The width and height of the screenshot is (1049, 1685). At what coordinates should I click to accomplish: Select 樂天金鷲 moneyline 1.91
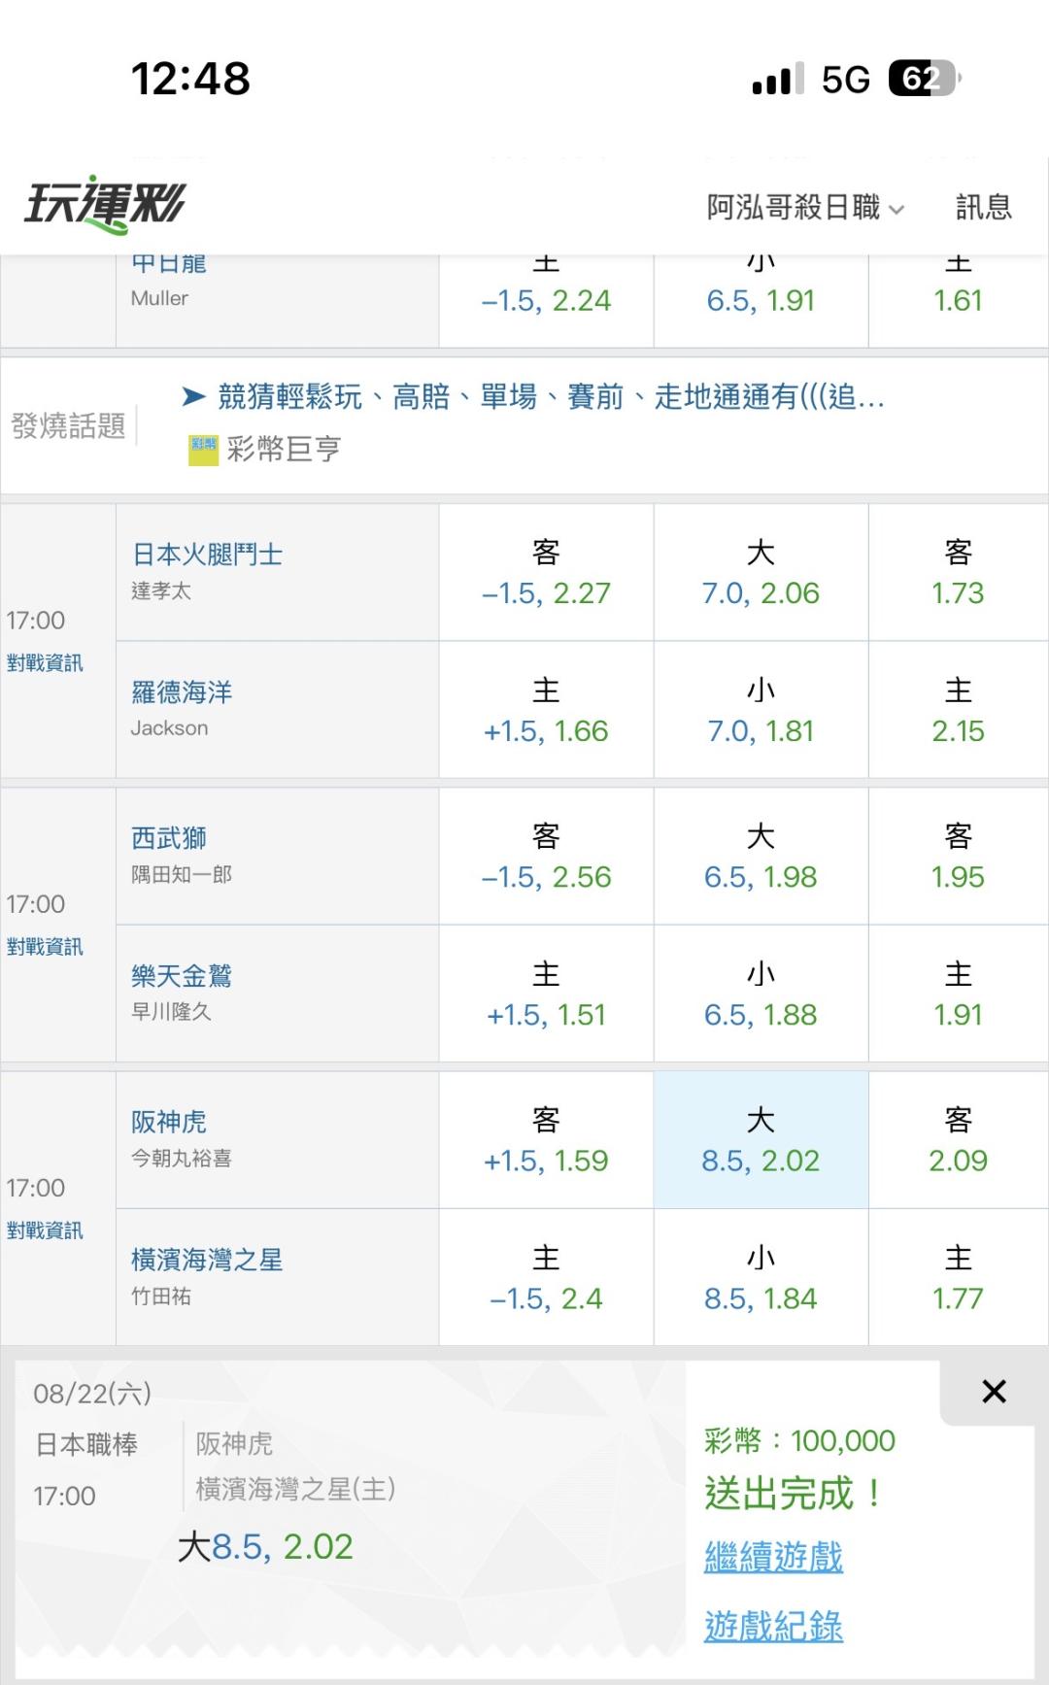point(959,994)
